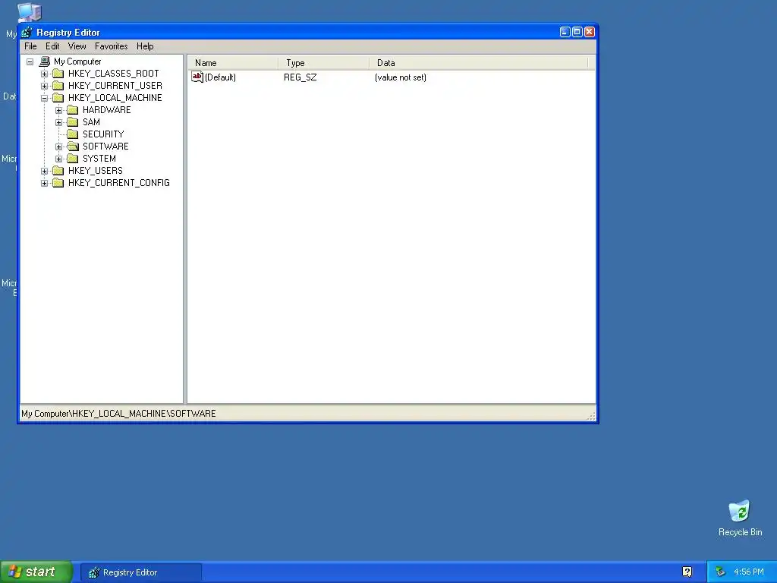Collapse the My Computer root node
Image resolution: width=777 pixels, height=583 pixels.
click(x=30, y=62)
